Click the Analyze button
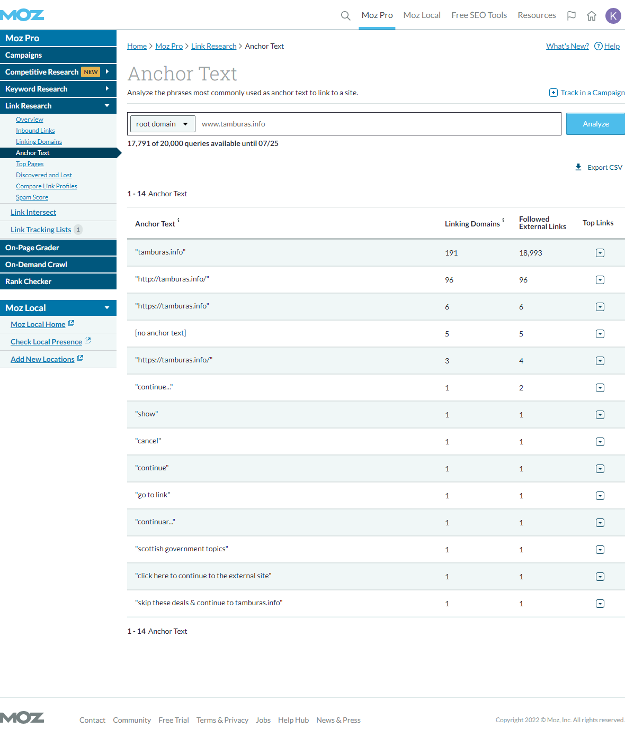The height and width of the screenshot is (747, 625). click(596, 124)
